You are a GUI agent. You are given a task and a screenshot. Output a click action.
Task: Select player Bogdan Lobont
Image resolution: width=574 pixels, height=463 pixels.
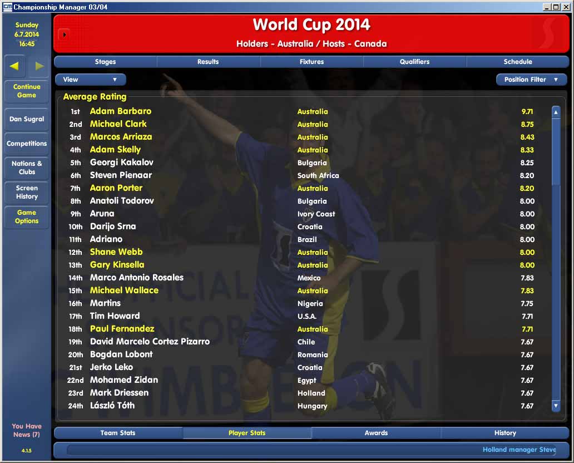click(121, 354)
